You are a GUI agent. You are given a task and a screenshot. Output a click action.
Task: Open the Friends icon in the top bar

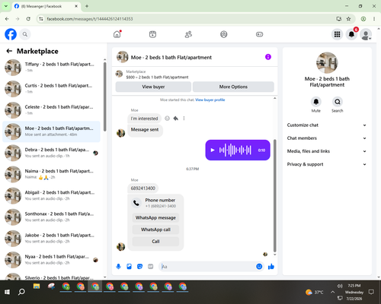[188, 34]
